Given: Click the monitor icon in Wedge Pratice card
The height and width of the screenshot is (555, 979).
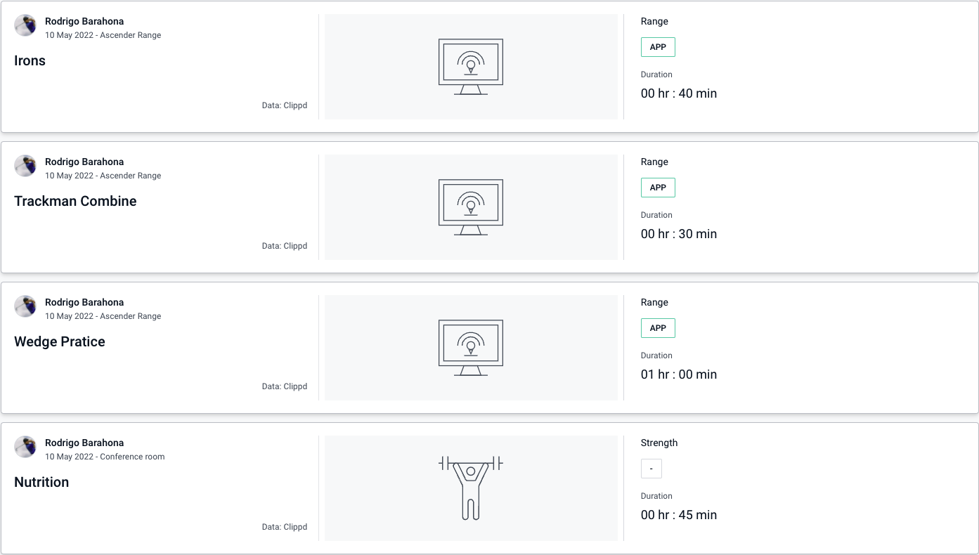Looking at the screenshot, I should 471,348.
